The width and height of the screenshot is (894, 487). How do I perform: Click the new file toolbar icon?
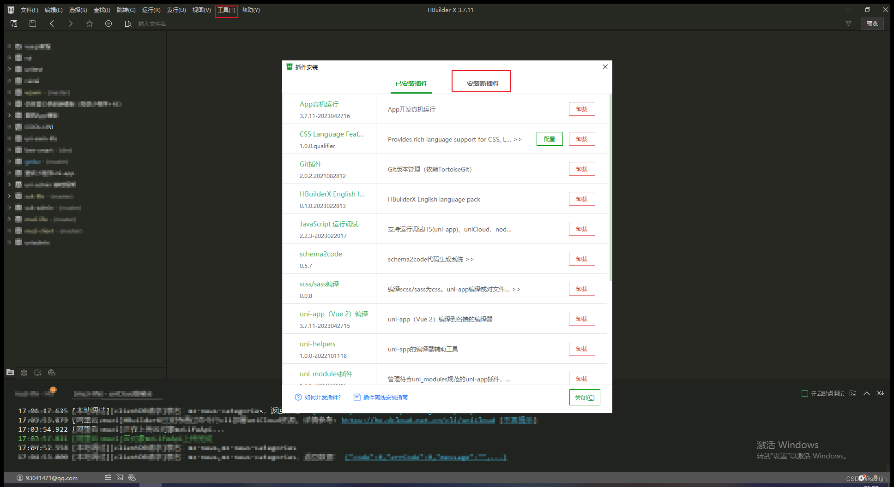tap(14, 24)
